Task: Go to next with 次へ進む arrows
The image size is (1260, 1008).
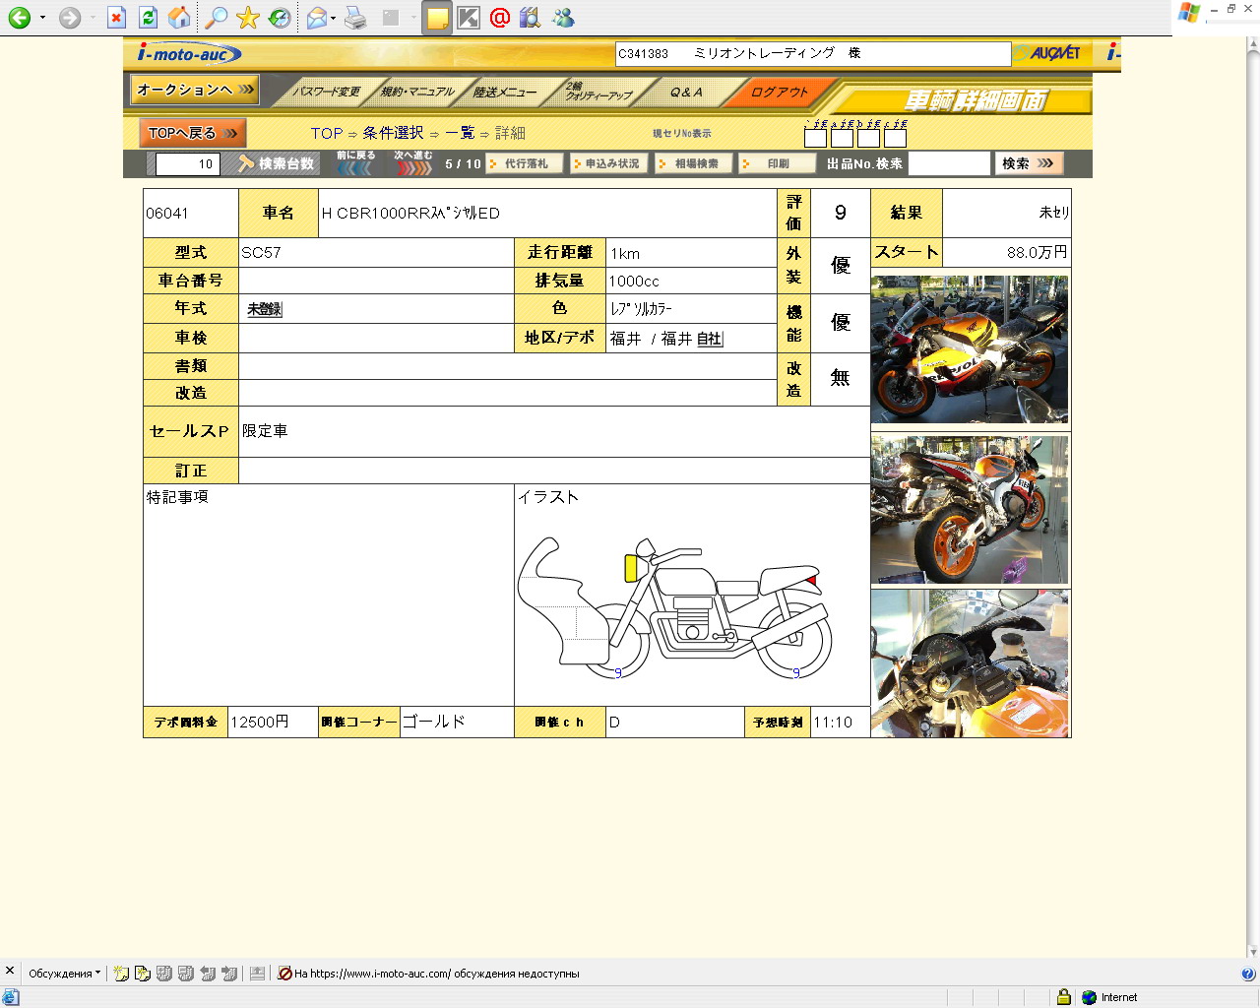Action: [x=413, y=163]
